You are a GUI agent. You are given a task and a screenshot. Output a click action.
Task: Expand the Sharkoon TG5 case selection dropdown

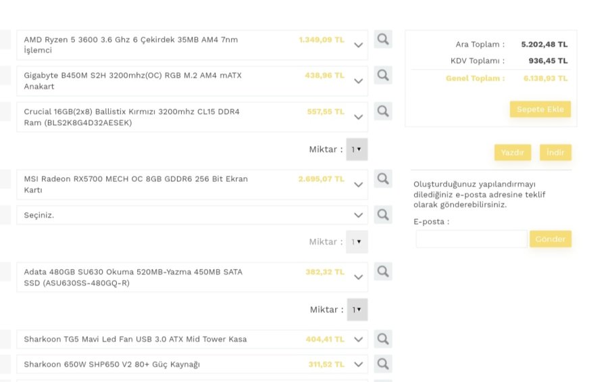coord(359,339)
